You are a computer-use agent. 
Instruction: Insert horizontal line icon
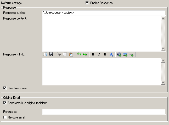[131, 55]
